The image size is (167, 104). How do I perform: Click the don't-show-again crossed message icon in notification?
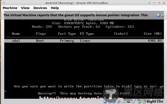163,15
